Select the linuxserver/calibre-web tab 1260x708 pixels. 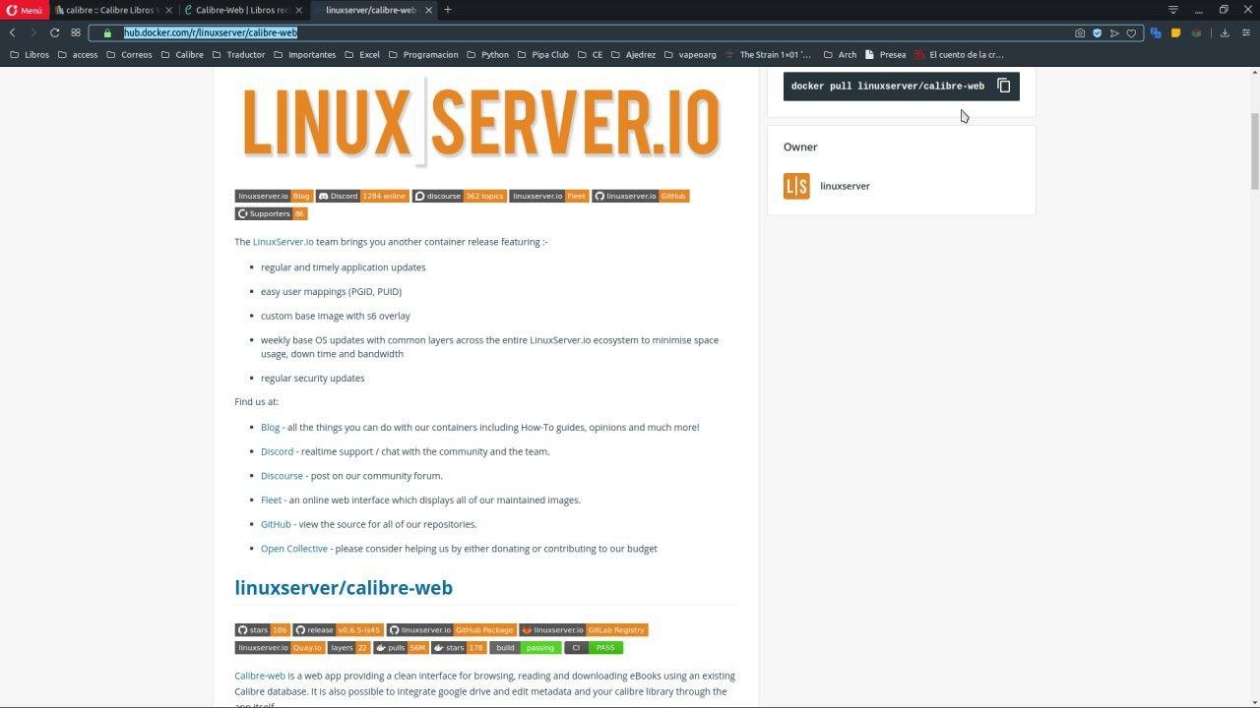pos(372,10)
